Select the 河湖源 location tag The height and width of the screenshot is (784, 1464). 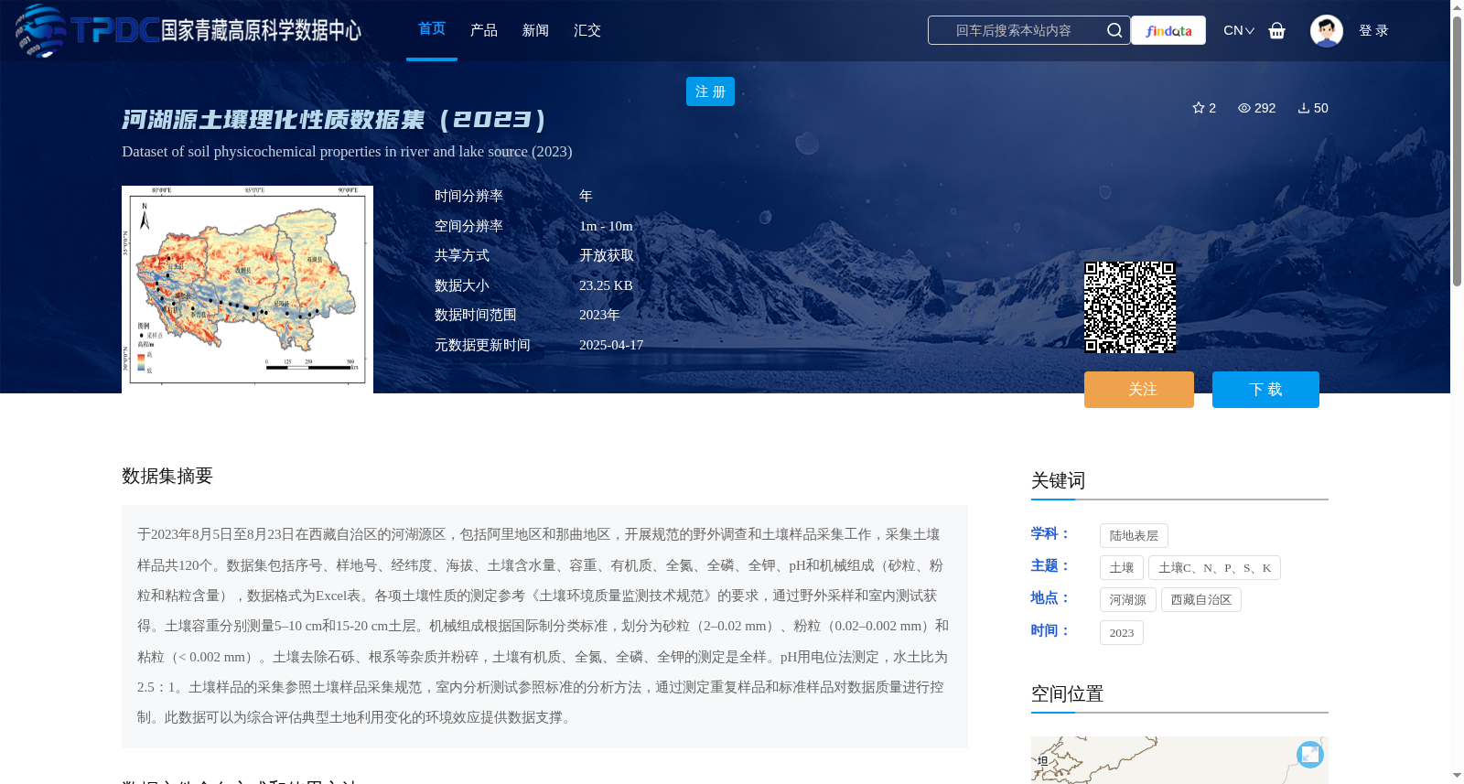coord(1128,600)
